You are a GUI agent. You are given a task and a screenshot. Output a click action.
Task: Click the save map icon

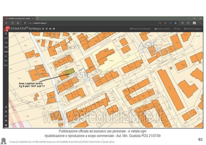6,112
